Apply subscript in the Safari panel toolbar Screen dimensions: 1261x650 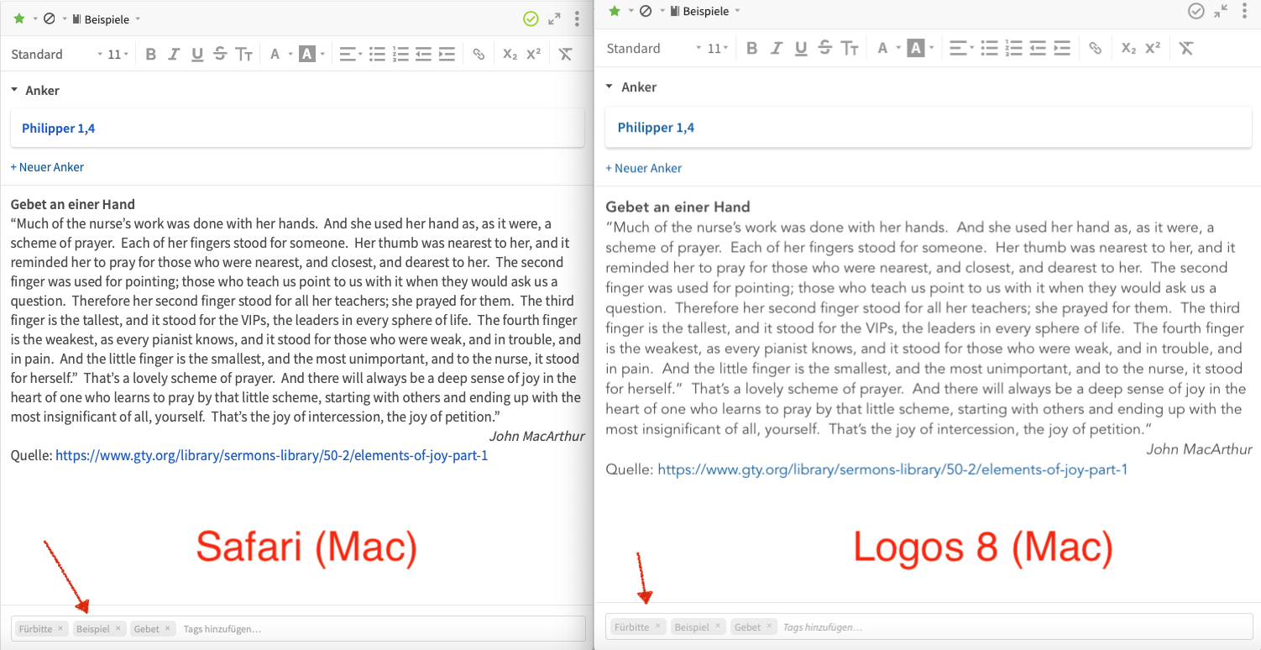pyautogui.click(x=510, y=55)
